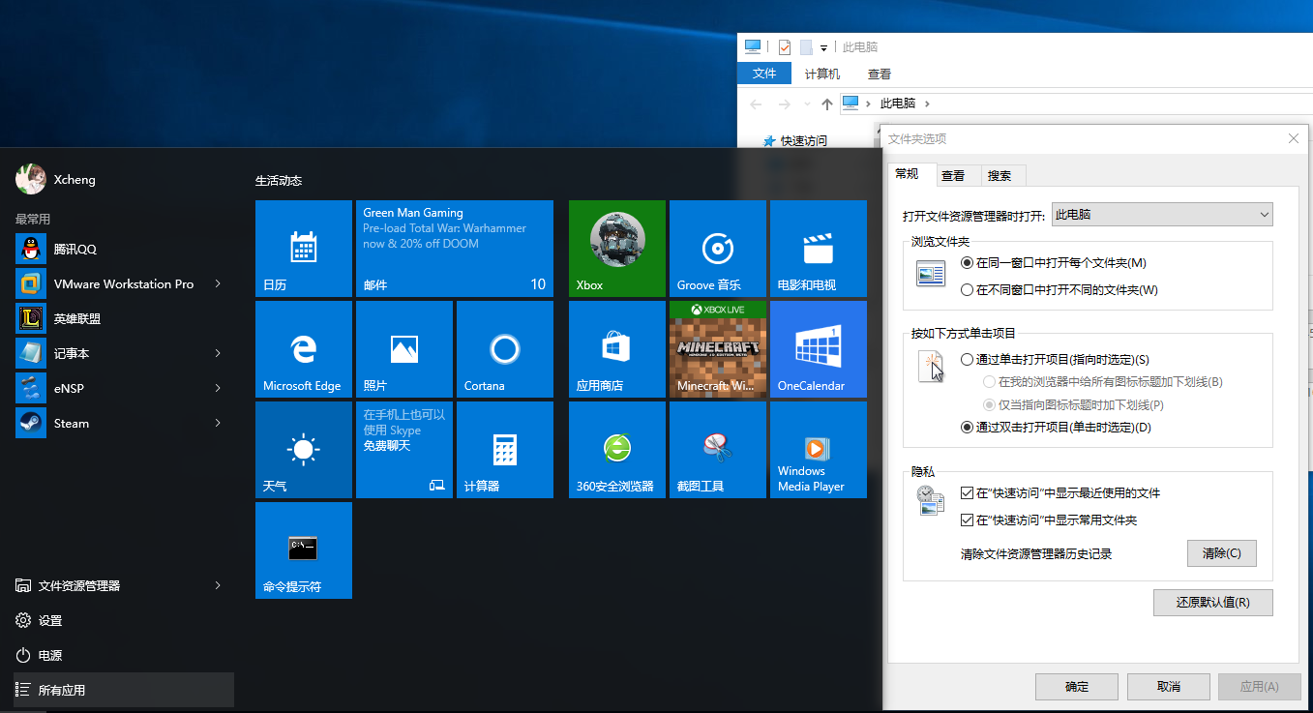Image resolution: width=1313 pixels, height=713 pixels.
Task: Open the 打开文件资源管理器时打开 dropdown
Action: [x=1162, y=214]
